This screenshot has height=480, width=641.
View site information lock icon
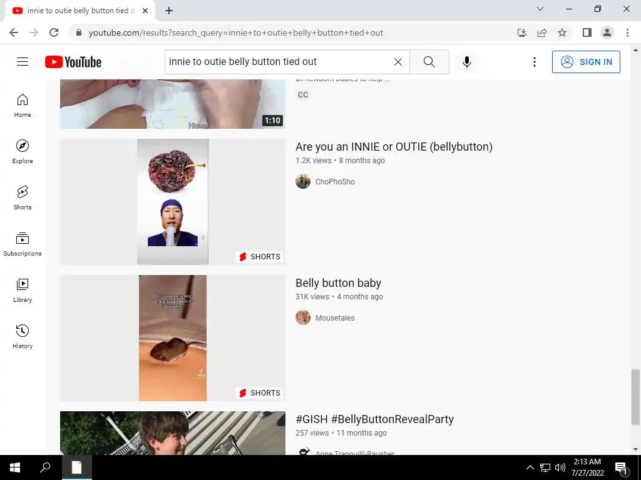[x=79, y=32]
